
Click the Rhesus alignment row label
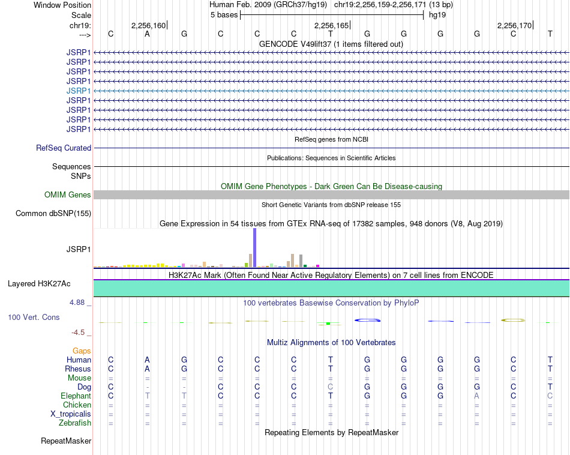pyautogui.click(x=78, y=369)
